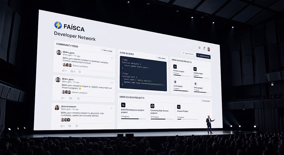Click the Build-Developyour project progress bar
Viewport: 284px width, 155px height.
tap(133, 119)
